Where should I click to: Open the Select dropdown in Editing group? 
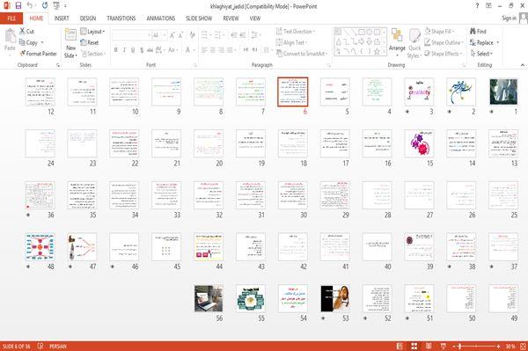(x=481, y=54)
